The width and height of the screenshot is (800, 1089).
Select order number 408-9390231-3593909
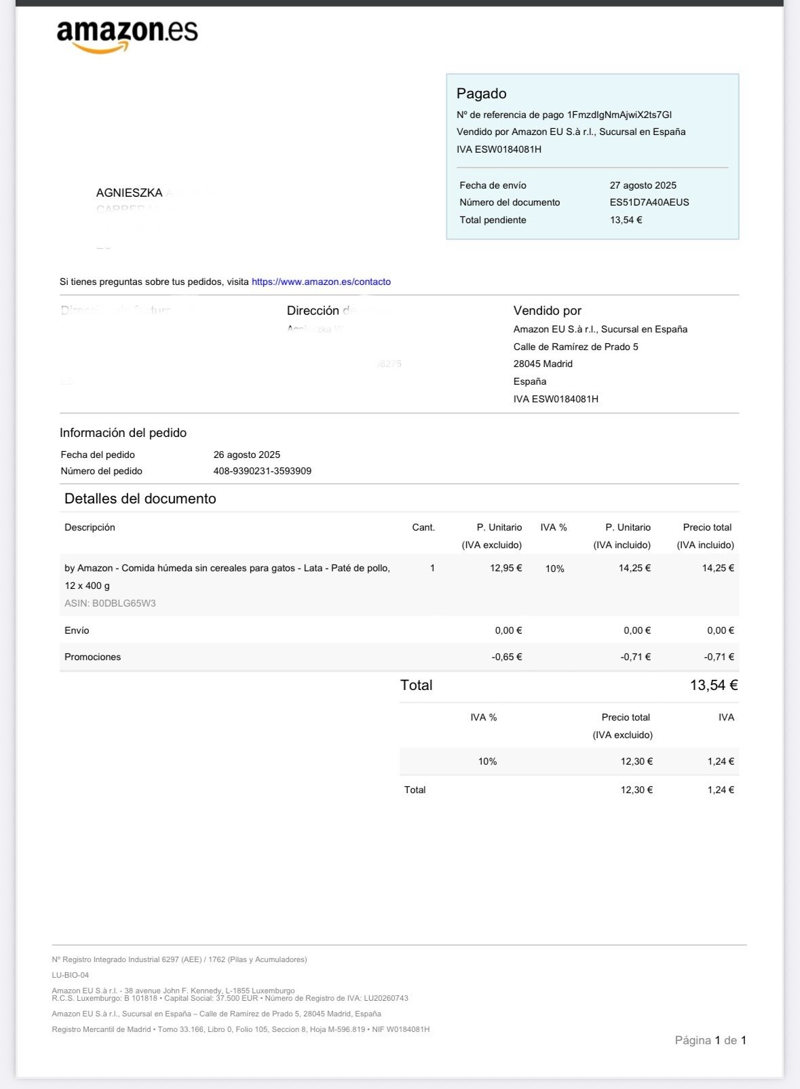pos(262,471)
